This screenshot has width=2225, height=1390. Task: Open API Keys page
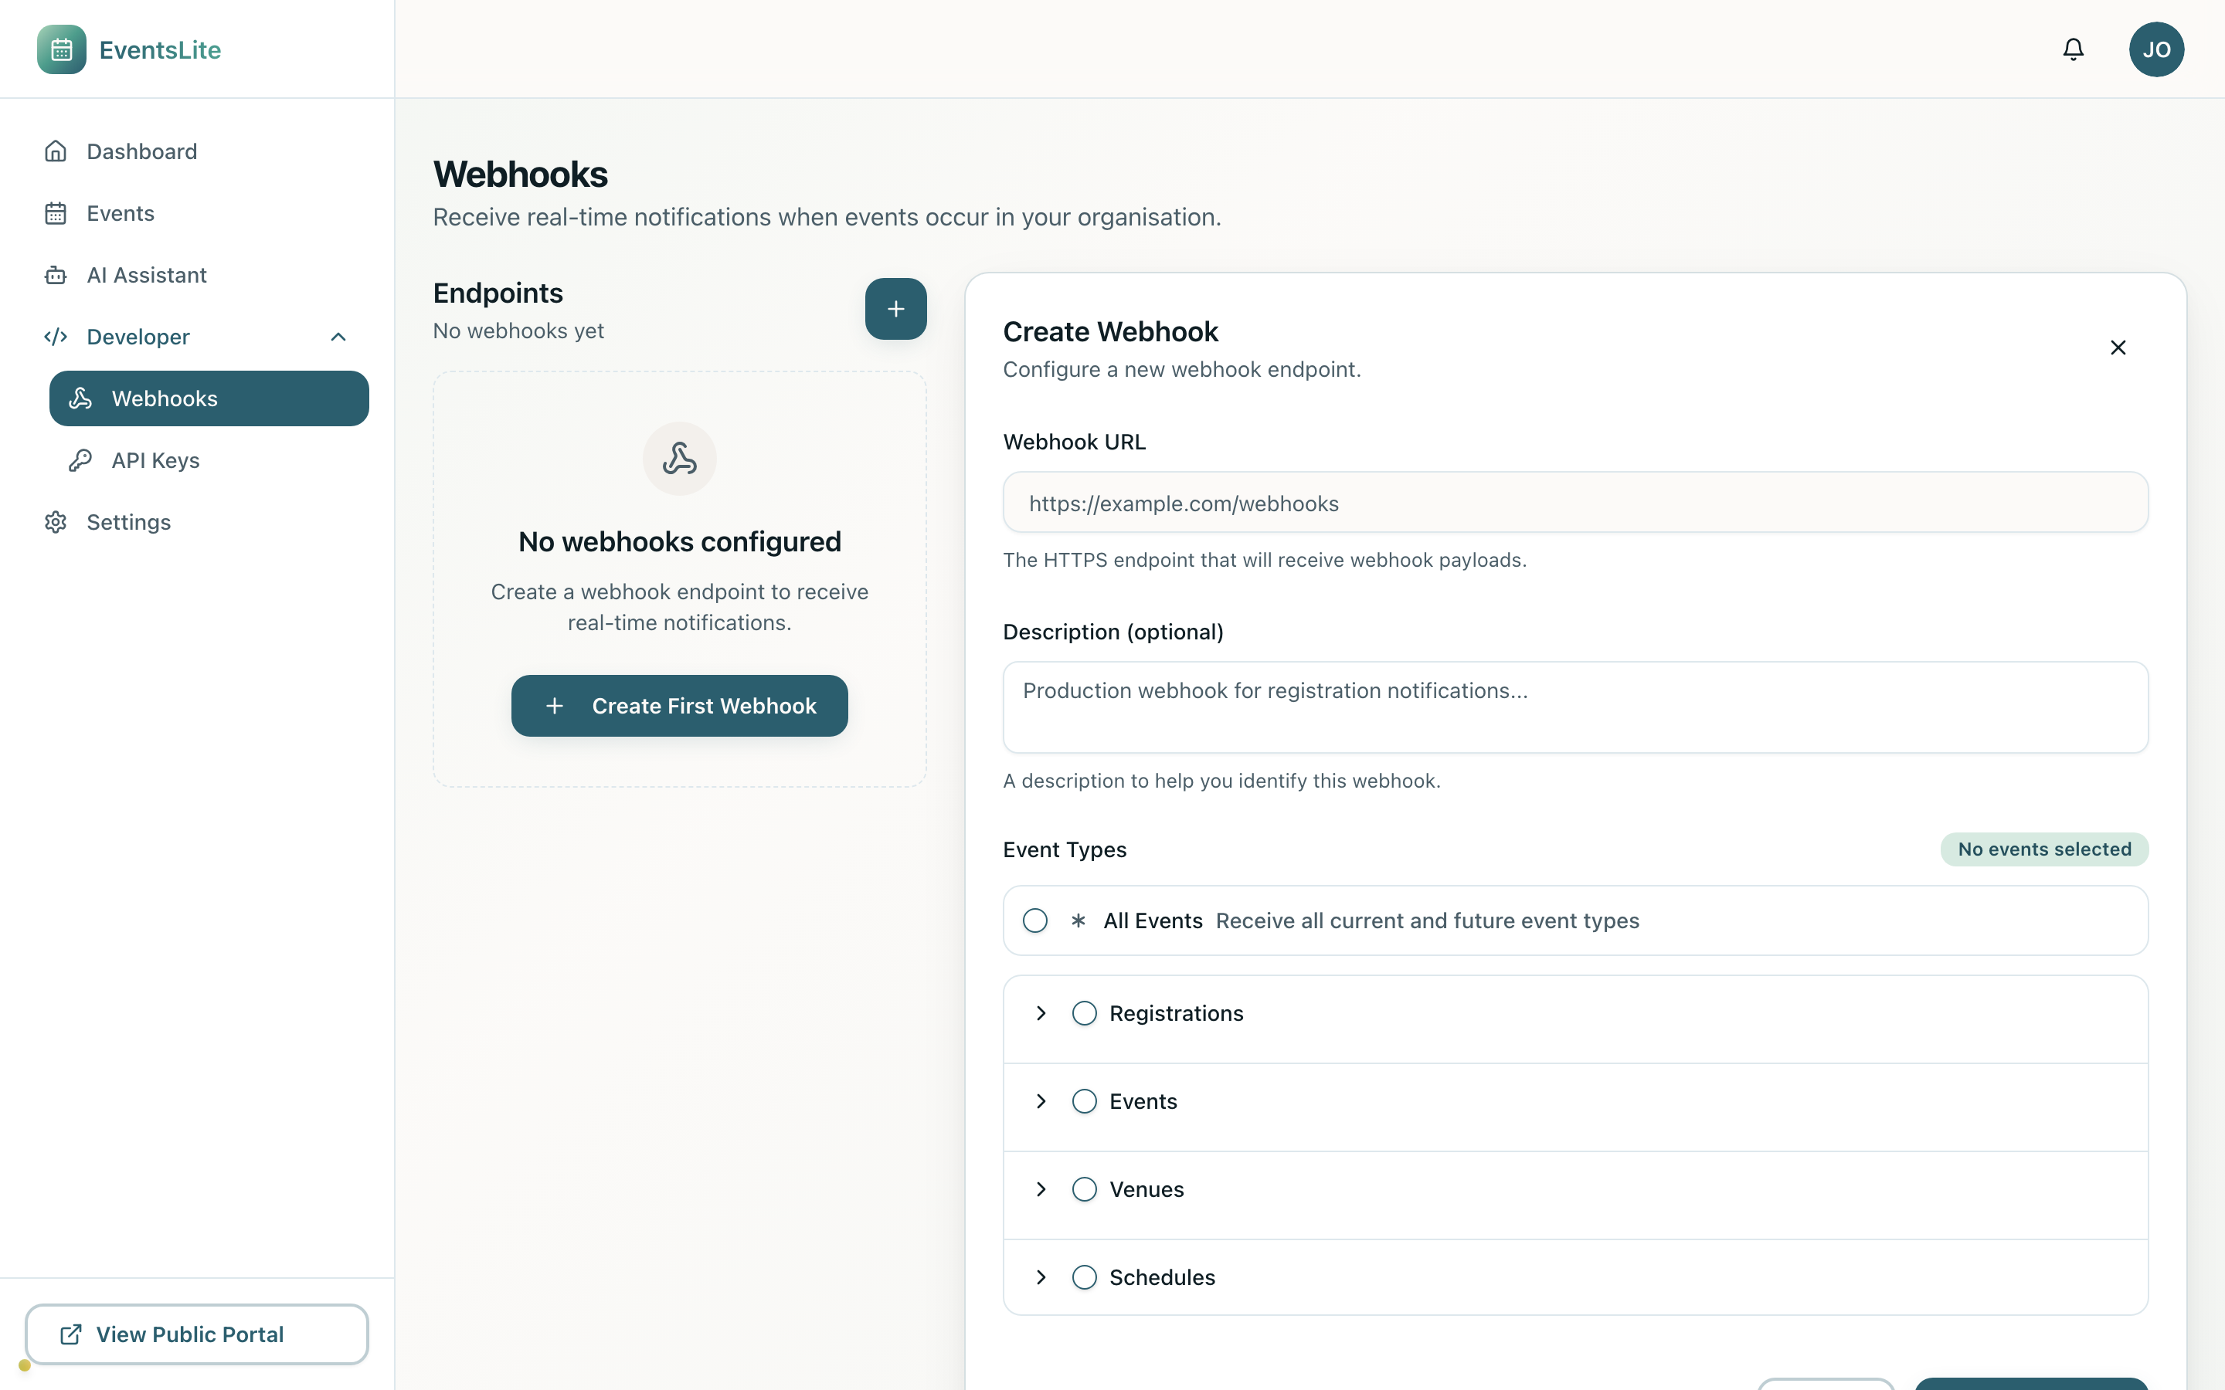click(x=209, y=460)
